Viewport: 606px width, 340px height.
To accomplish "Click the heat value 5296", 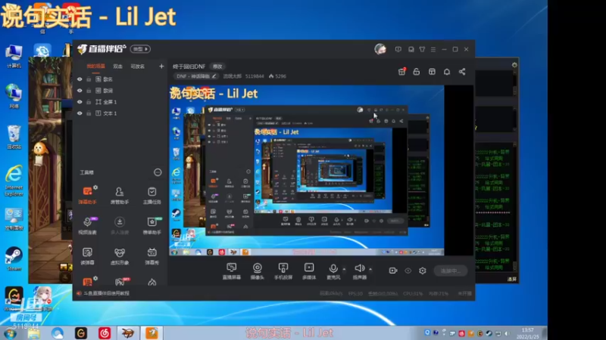I will point(277,76).
